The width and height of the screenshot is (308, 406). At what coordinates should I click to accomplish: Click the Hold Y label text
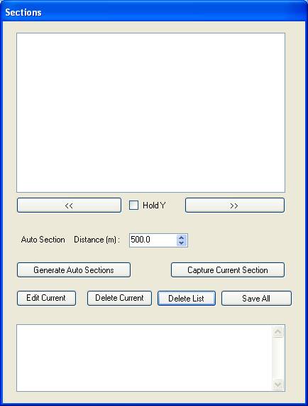154,205
